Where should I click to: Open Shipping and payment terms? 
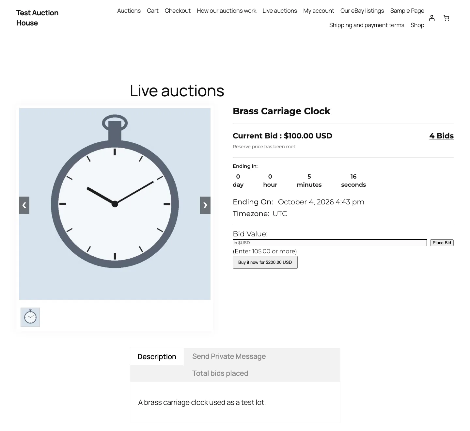(x=367, y=25)
